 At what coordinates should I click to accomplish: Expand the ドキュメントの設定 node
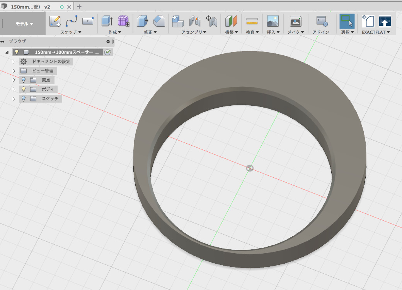coord(14,62)
